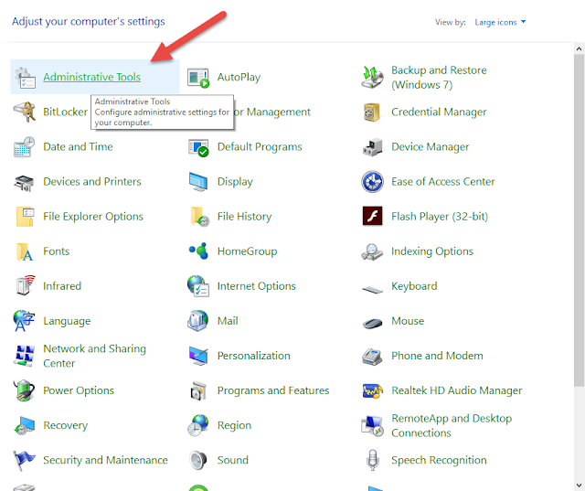Open the Language icon
The height and width of the screenshot is (491, 585).
[24, 321]
